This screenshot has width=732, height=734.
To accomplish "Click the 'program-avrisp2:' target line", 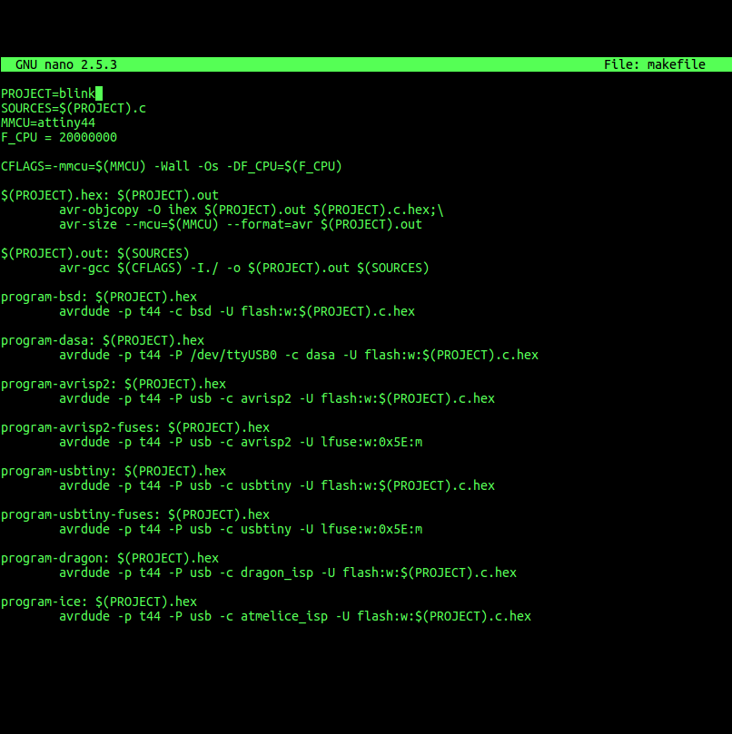I will click(x=114, y=384).
